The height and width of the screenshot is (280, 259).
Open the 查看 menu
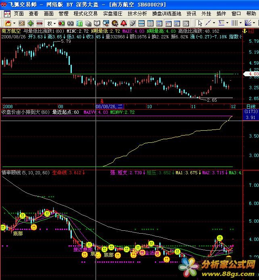33,14
